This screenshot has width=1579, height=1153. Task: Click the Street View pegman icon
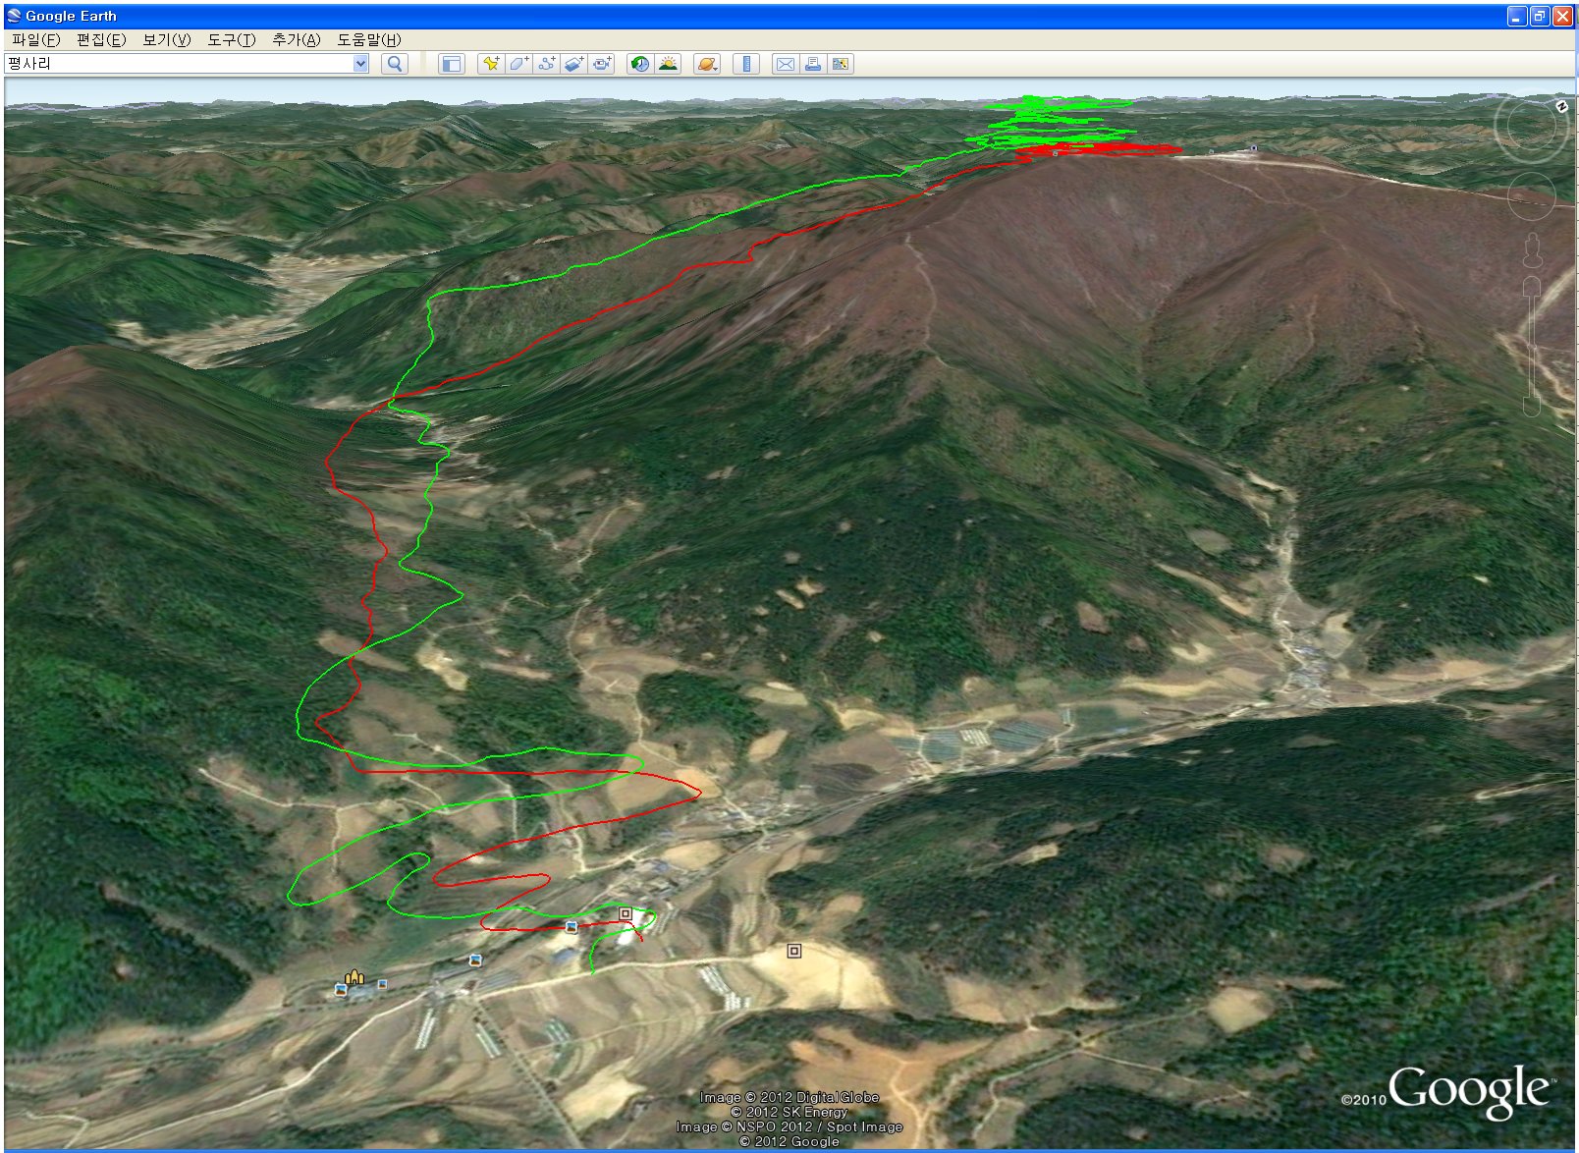click(x=1531, y=250)
